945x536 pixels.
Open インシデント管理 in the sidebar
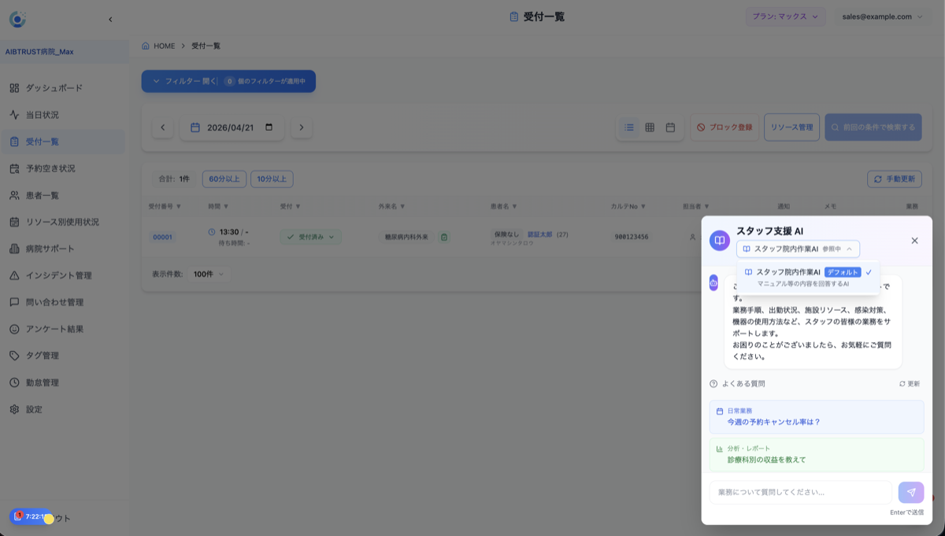(58, 275)
